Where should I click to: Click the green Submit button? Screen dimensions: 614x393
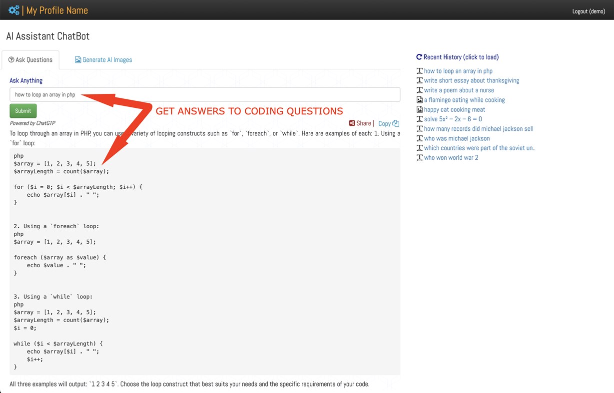[23, 111]
